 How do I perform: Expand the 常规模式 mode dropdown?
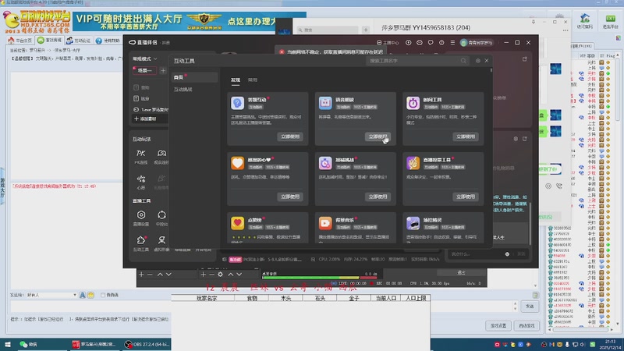pyautogui.click(x=145, y=59)
